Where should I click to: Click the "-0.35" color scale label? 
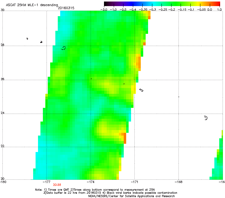coord(143,10)
